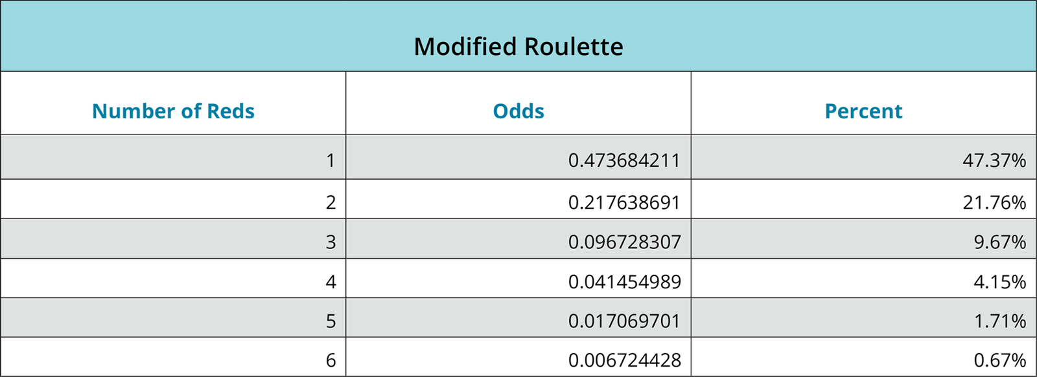Select the 9.67% percent cell
The height and width of the screenshot is (377, 1037).
point(999,242)
